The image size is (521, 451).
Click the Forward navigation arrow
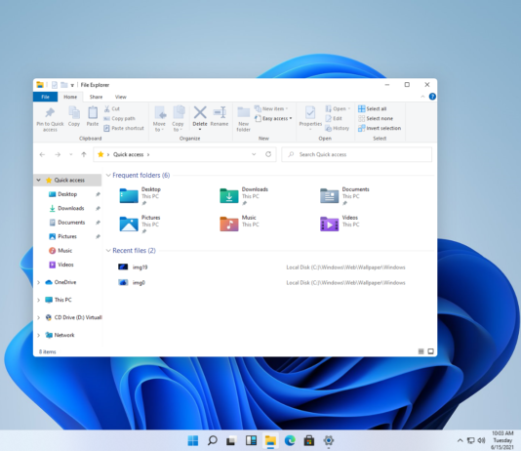point(58,154)
